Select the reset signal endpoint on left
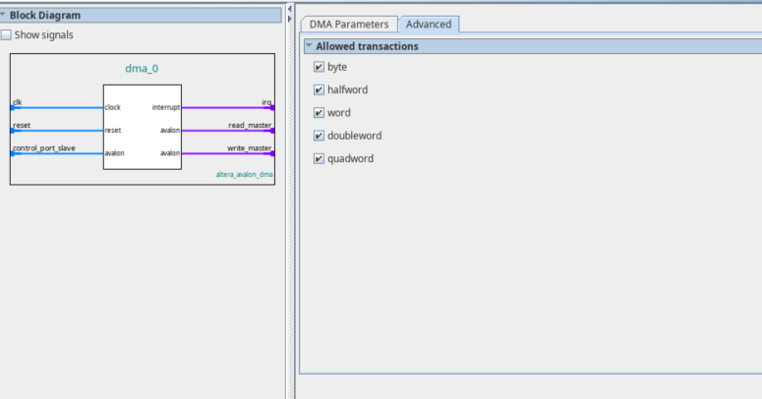Image resolution: width=762 pixels, height=399 pixels. click(13, 130)
